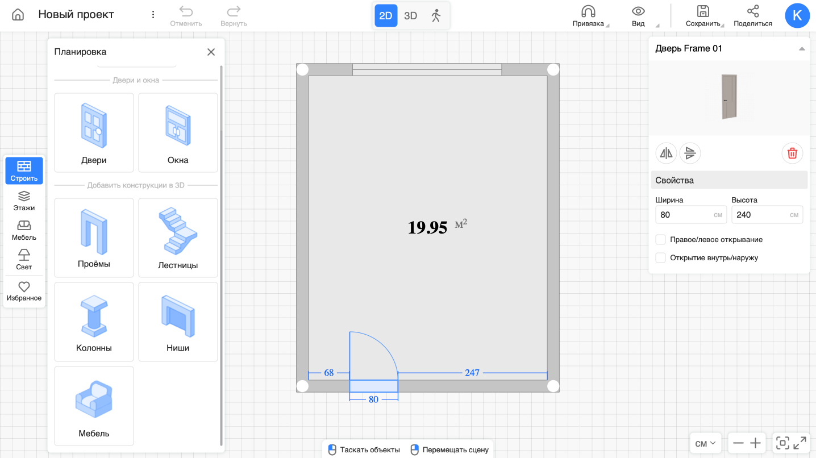Toggle Открытие внутрь/наружу checkbox

point(660,258)
